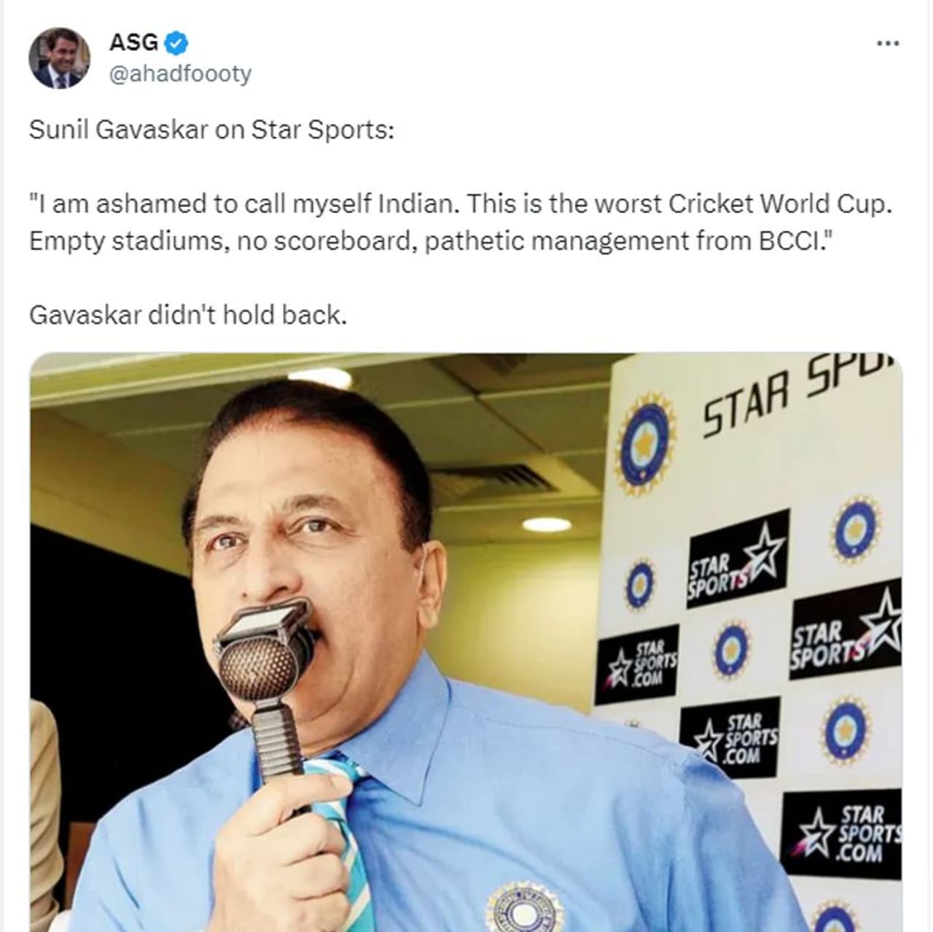Click the 'Gavaskar didn't hold back.' sentence
This screenshot has height=932, width=933.
tap(188, 315)
